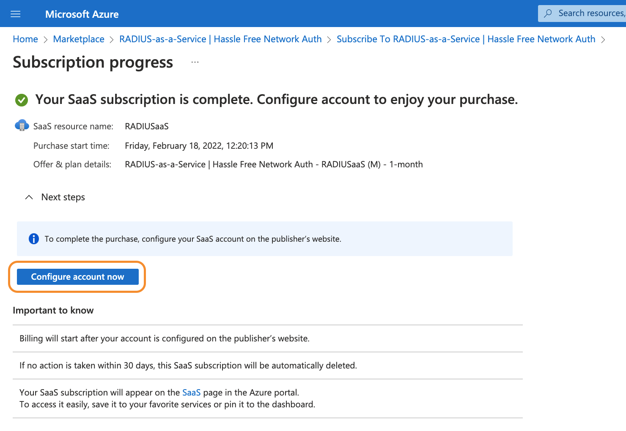Go to Home breadcrumb
This screenshot has height=431, width=626.
click(25, 39)
